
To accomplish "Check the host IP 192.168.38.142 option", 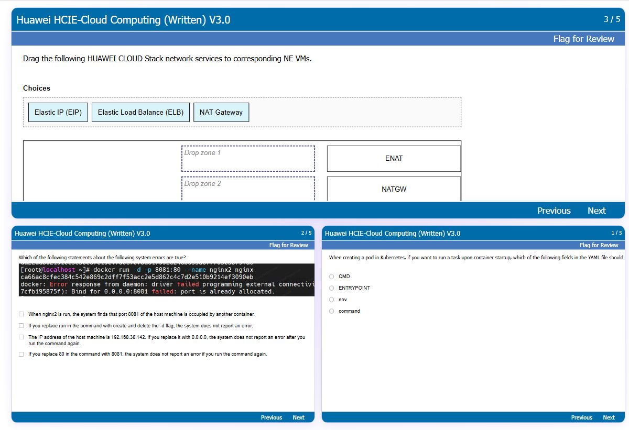I will tap(21, 337).
